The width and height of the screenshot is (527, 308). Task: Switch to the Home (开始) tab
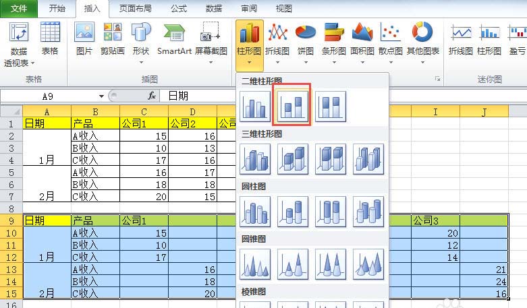tap(57, 8)
